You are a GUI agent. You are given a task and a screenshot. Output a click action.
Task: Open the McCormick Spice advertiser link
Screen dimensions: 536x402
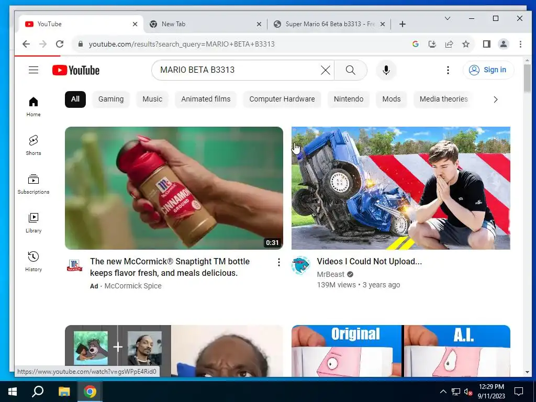click(132, 286)
